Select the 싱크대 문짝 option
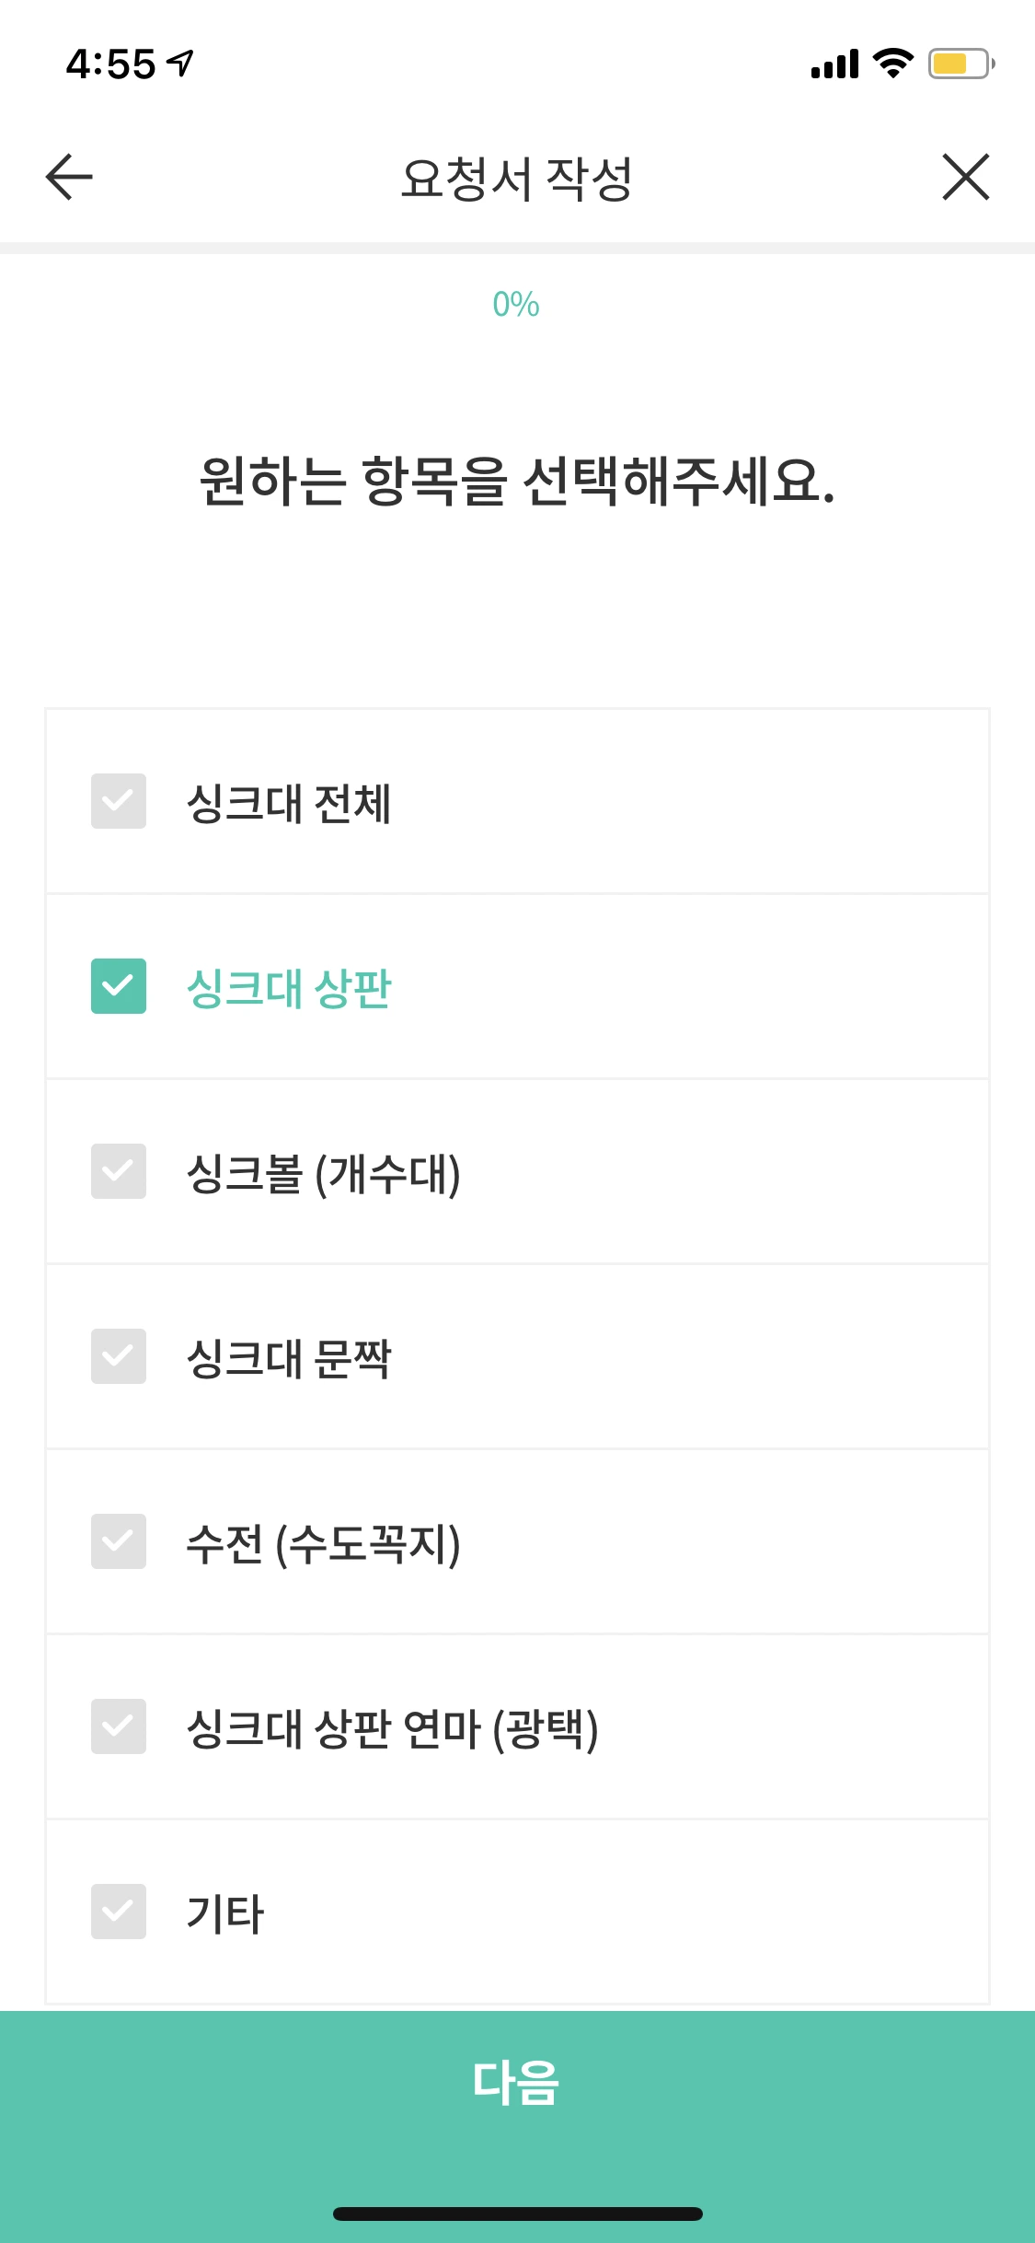This screenshot has width=1035, height=2243. (118, 1358)
